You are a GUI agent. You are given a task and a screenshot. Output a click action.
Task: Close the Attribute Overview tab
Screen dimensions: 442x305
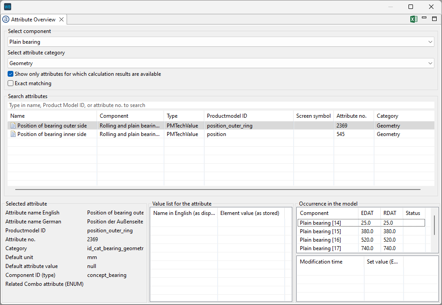[x=62, y=20]
